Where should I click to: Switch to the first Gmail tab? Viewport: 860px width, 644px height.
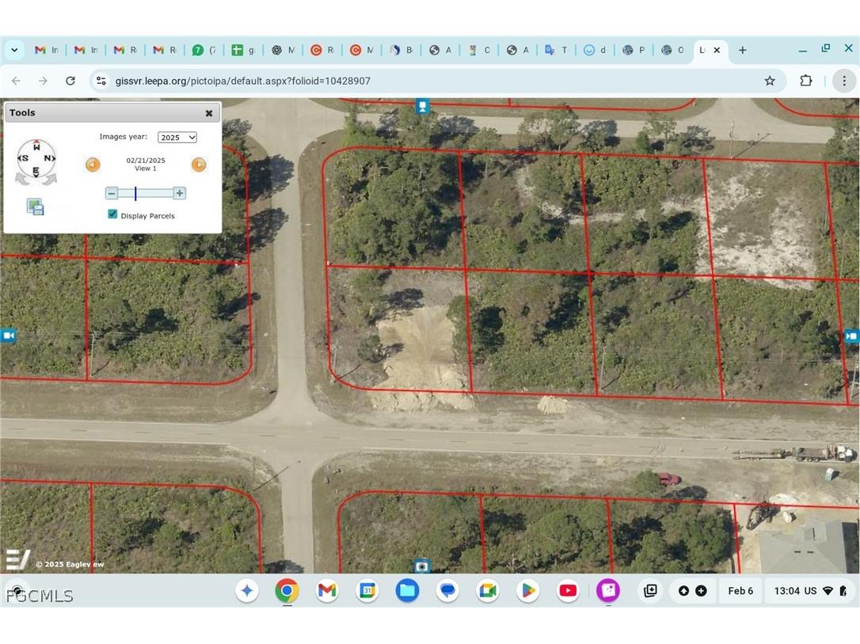point(46,50)
